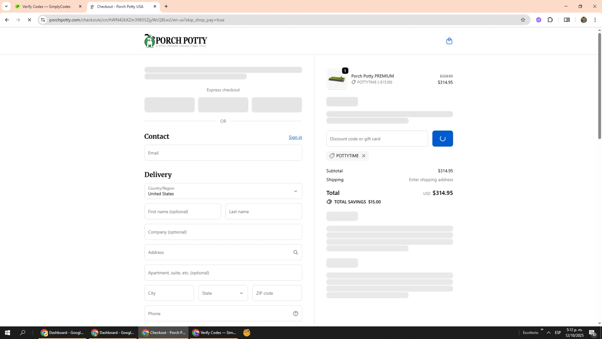Open the tab search dropdown arrow
Screen dimensions: 602x339
pos(6,6)
